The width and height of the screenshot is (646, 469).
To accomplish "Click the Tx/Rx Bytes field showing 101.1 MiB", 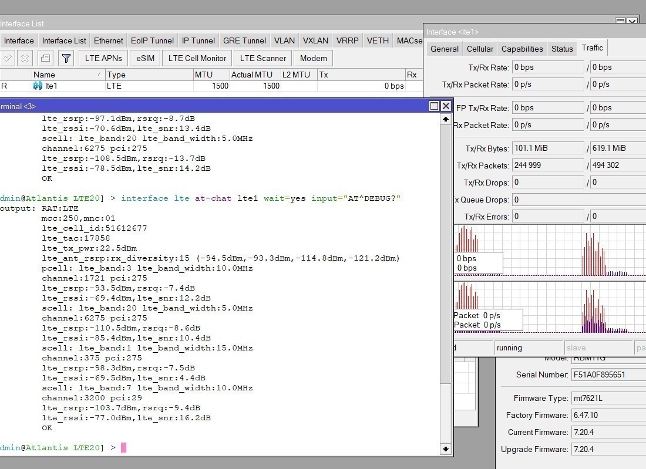I will 547,148.
